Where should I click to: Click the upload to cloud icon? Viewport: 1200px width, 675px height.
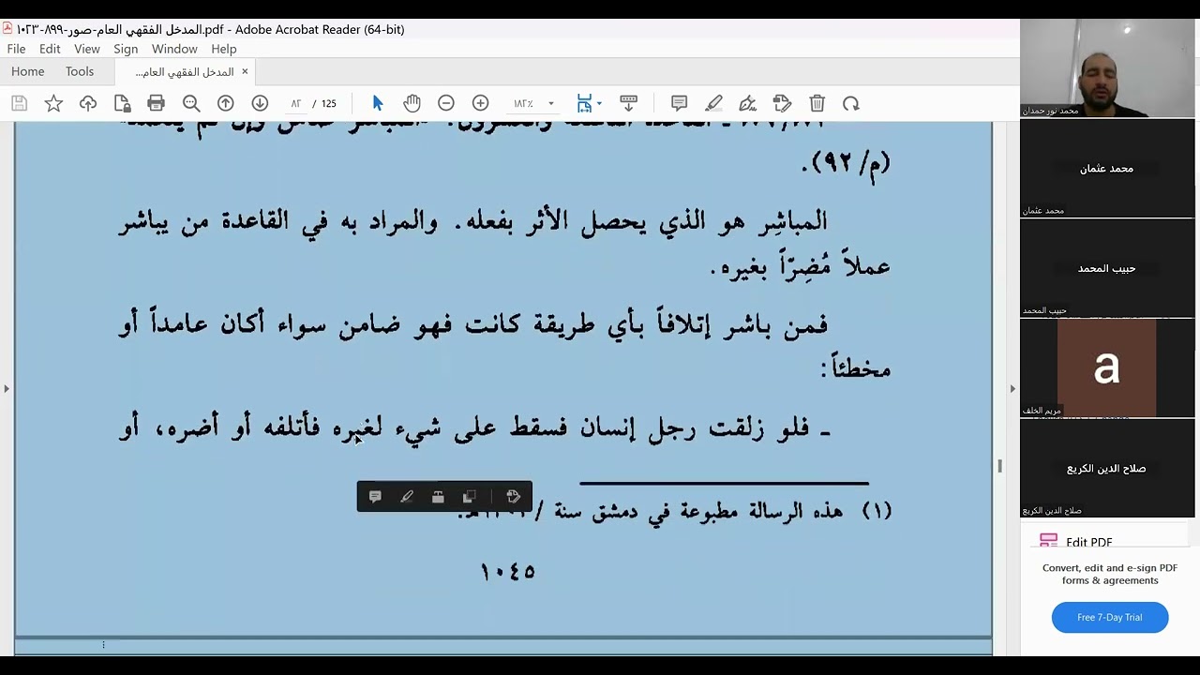(88, 103)
